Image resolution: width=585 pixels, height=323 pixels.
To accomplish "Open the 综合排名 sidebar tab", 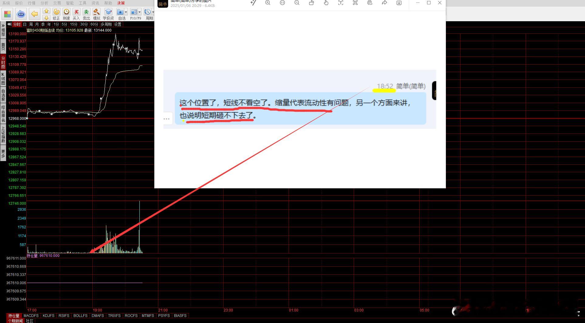I will click(x=3, y=114).
